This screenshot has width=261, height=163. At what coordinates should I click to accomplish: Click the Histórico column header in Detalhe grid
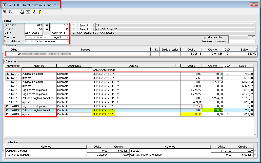pyautogui.click(x=39, y=66)
